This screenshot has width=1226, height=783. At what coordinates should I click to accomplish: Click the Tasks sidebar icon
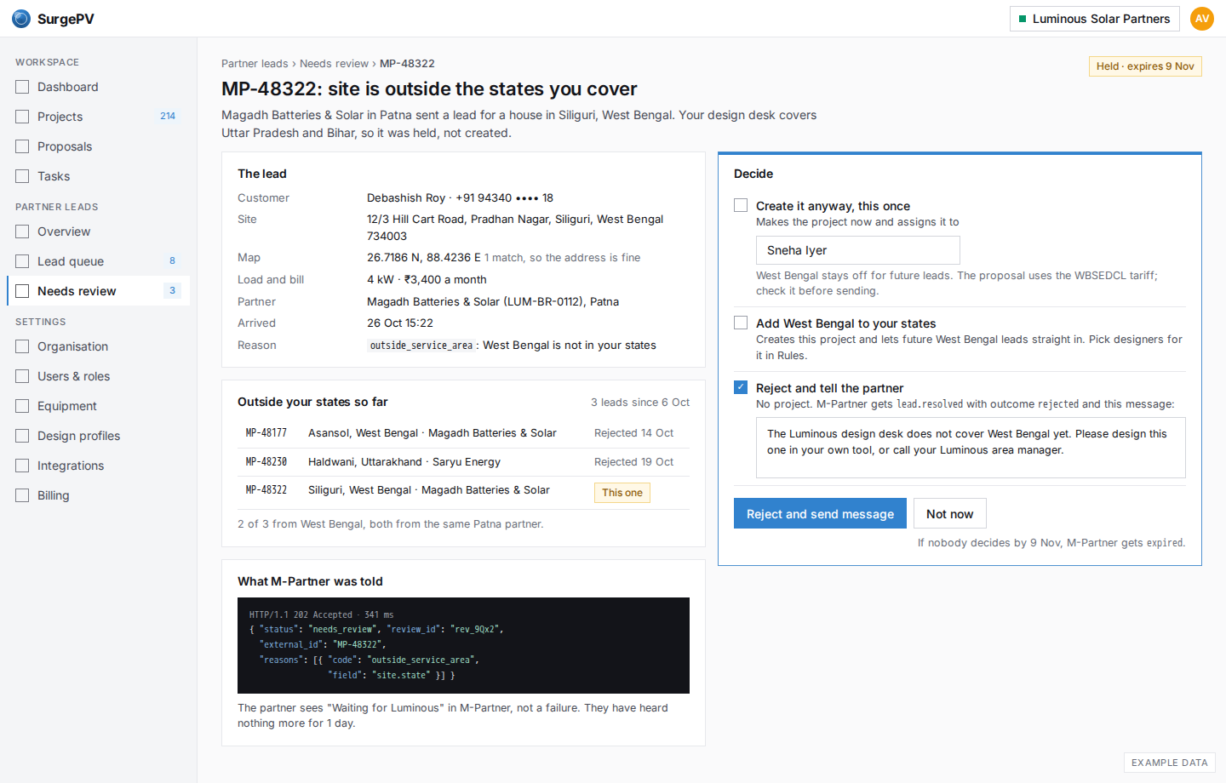22,176
